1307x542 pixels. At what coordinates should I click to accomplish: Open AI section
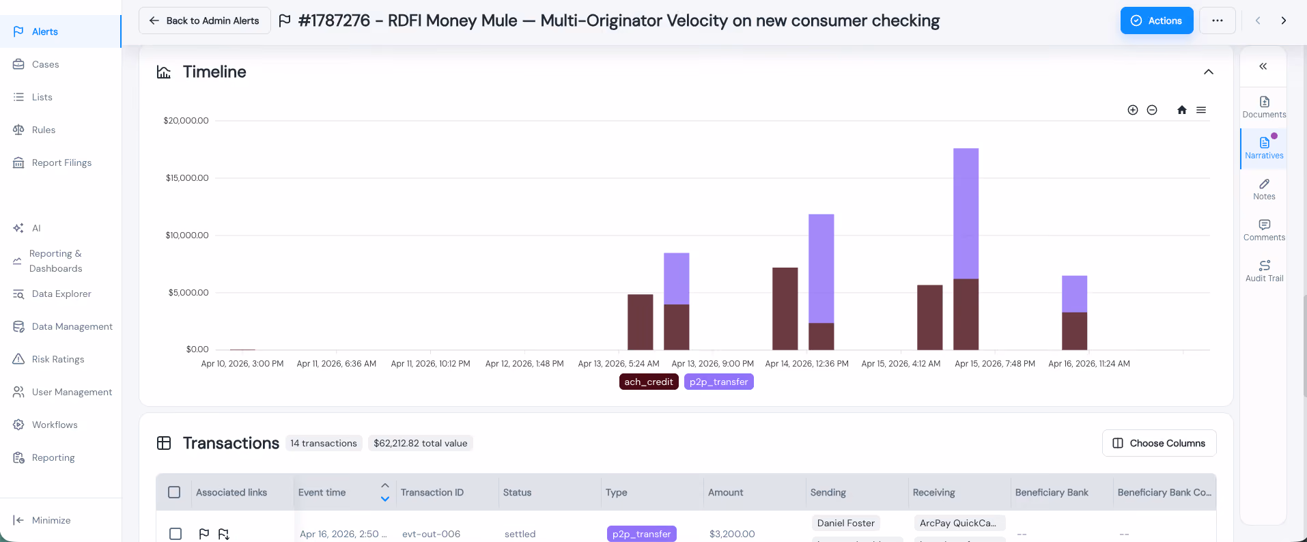[x=60, y=228]
